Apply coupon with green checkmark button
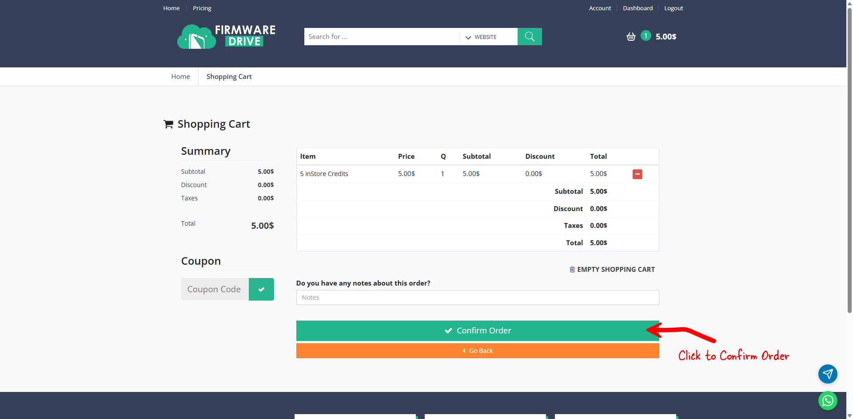Image resolution: width=853 pixels, height=419 pixels. coord(261,289)
